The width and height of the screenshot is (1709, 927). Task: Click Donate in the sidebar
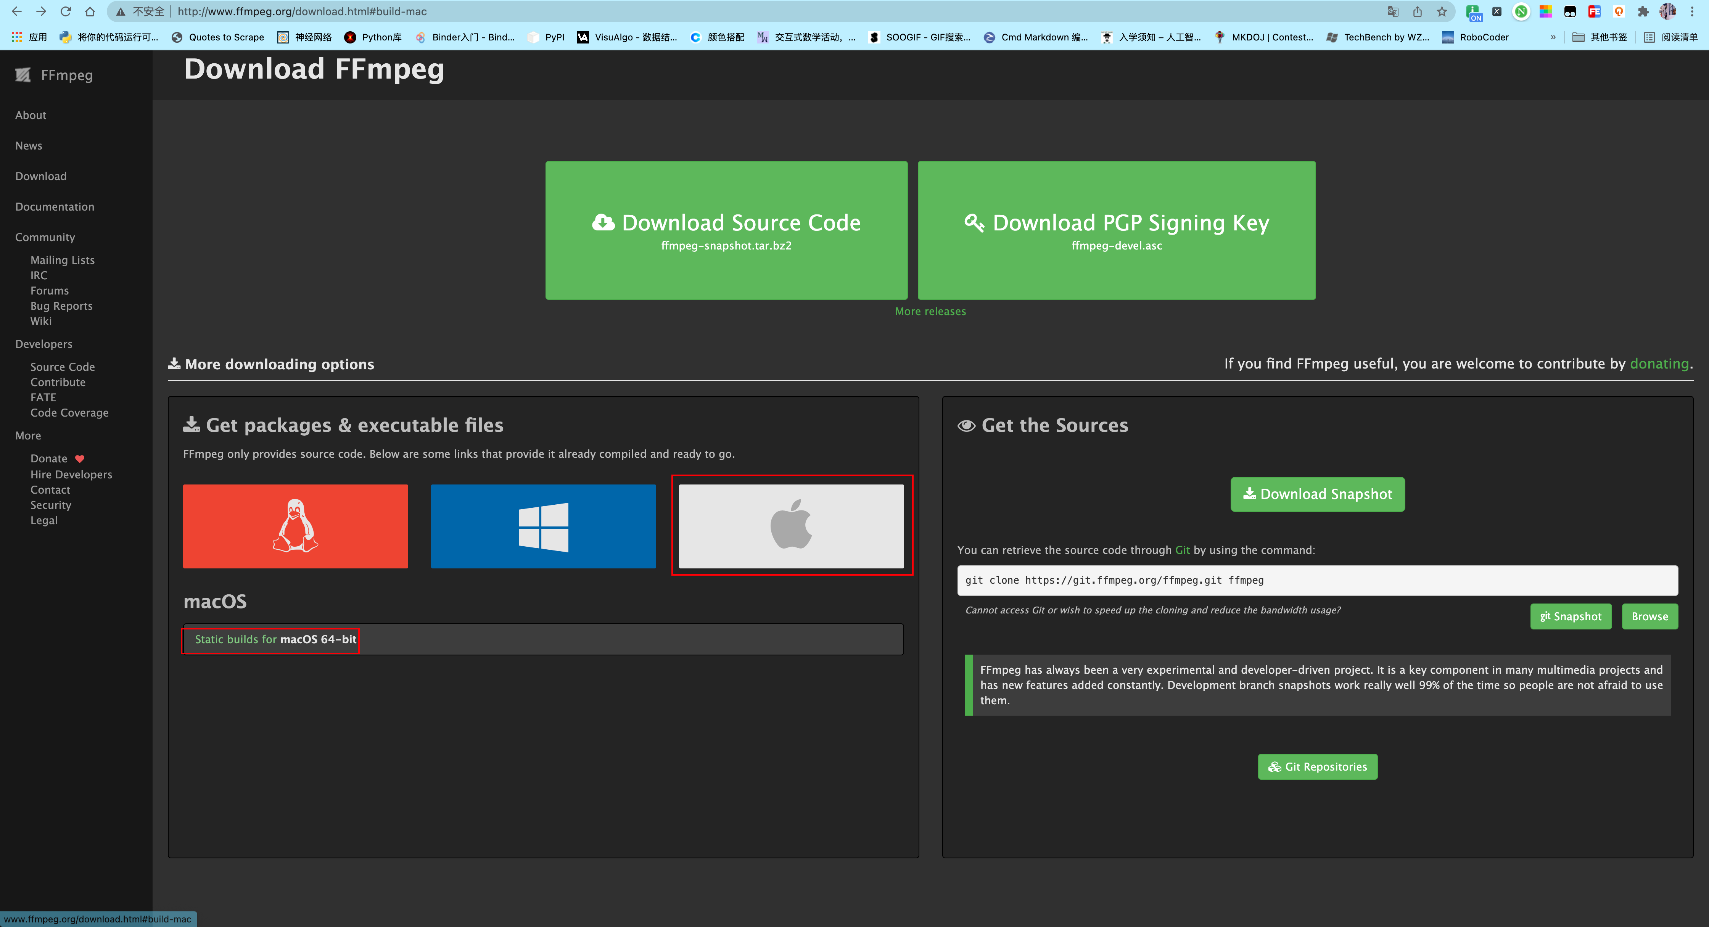48,459
